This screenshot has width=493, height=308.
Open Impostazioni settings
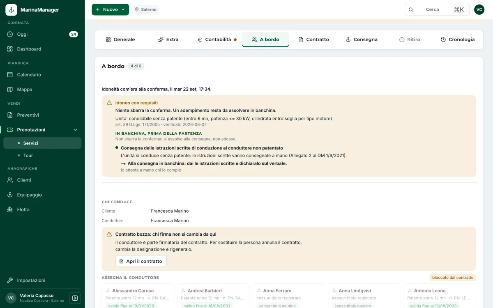[42, 280]
